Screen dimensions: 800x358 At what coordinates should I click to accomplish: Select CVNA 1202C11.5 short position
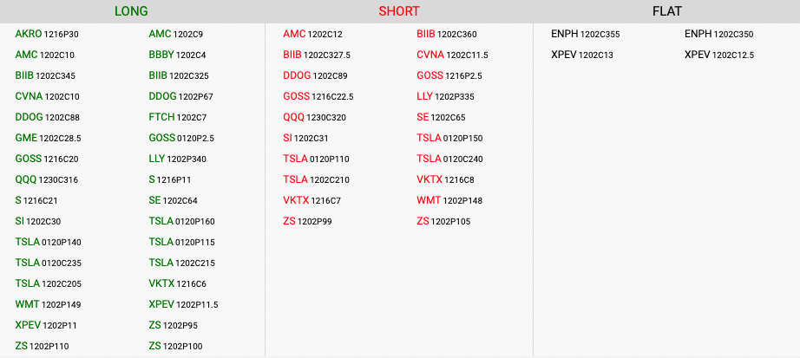click(452, 55)
